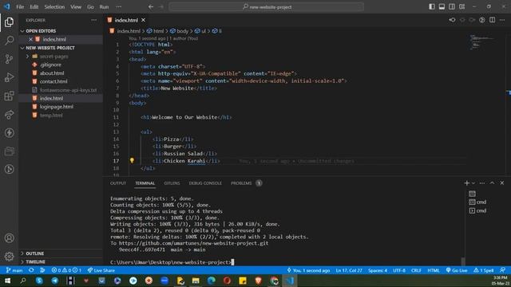
Task: Open the Manage gear icon
Action: pos(9,257)
